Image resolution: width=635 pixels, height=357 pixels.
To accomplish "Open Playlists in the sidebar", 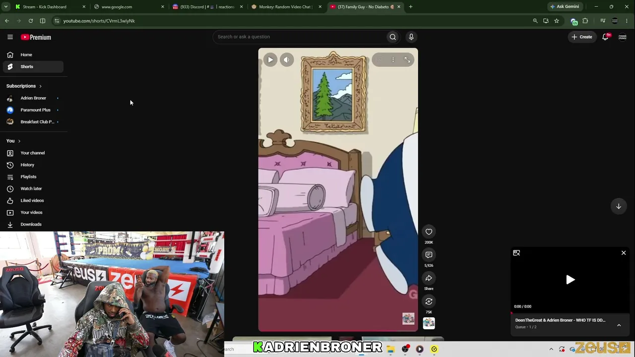I will pos(33,177).
